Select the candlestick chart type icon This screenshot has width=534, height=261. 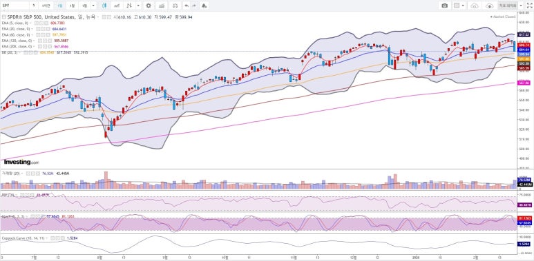[104, 6]
